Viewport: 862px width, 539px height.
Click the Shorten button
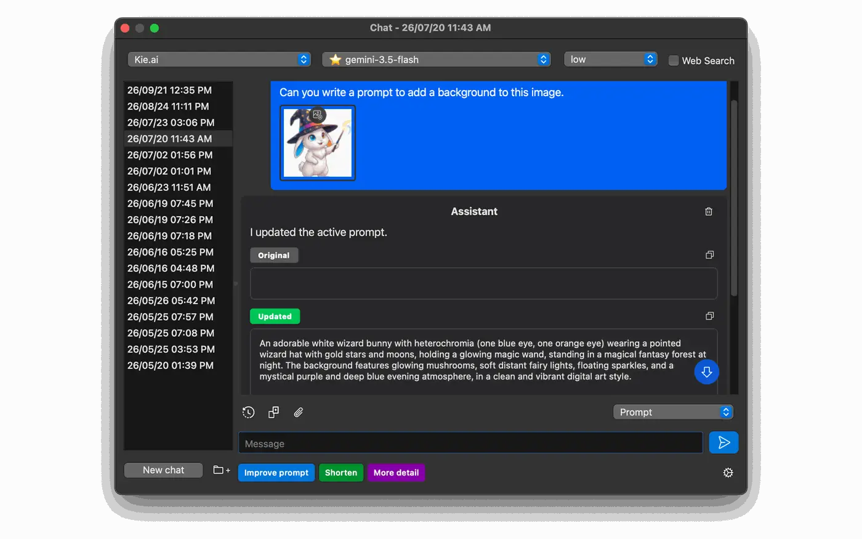point(341,472)
